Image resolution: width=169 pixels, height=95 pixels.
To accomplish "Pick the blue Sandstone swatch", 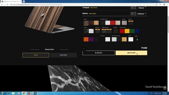I will pos(137,31).
